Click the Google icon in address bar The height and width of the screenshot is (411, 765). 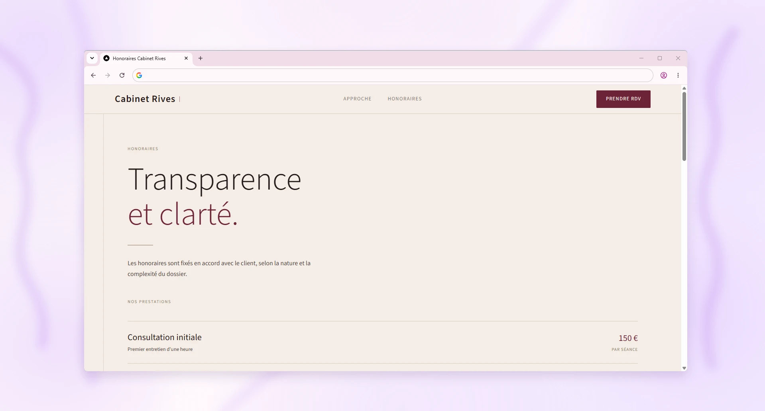[x=139, y=75]
